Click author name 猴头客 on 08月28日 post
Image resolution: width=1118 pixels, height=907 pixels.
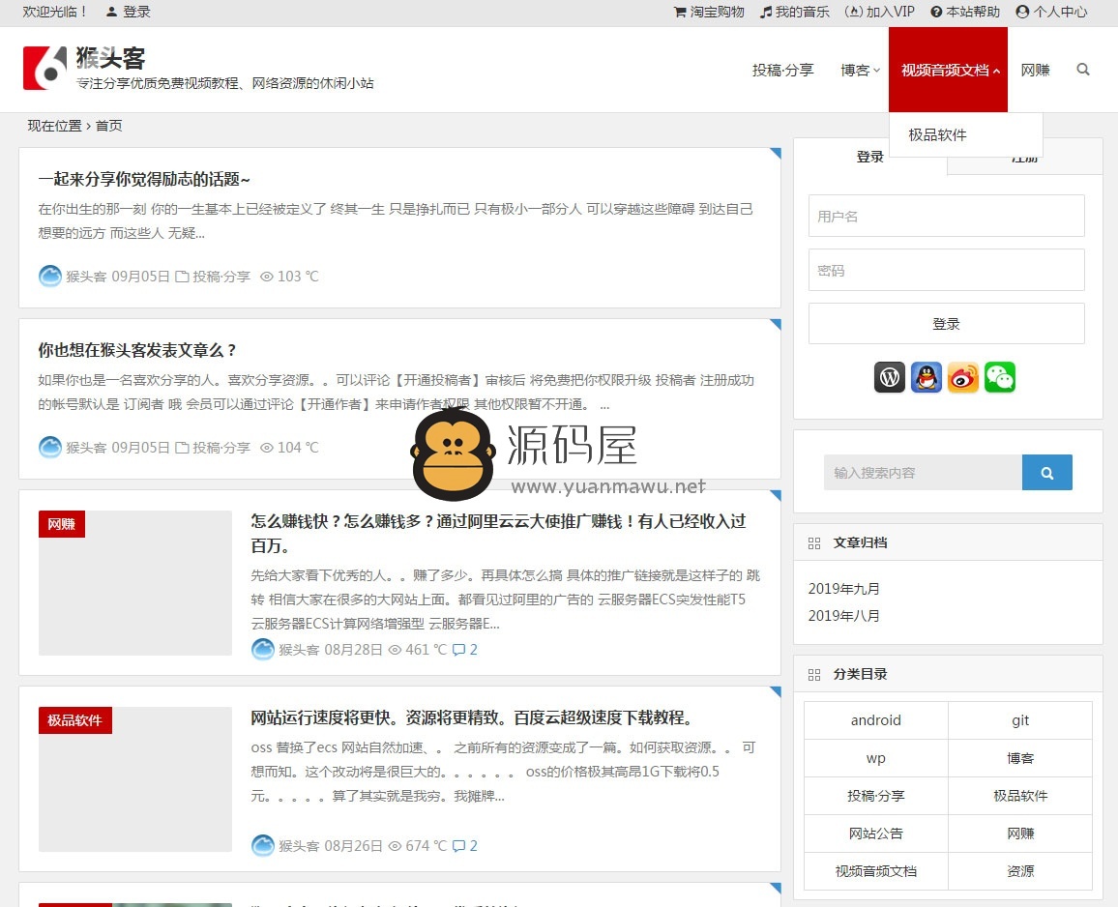pos(299,650)
